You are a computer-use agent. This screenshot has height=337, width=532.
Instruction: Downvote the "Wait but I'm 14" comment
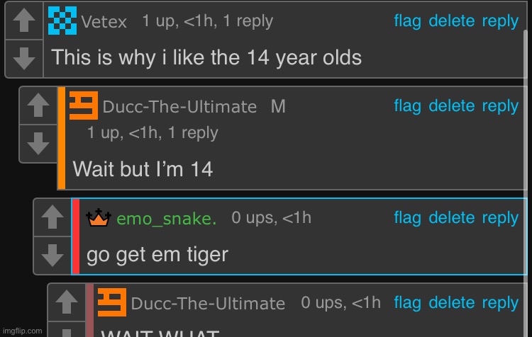pos(38,143)
